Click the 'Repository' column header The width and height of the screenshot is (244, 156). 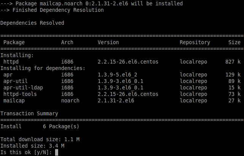click(x=195, y=42)
